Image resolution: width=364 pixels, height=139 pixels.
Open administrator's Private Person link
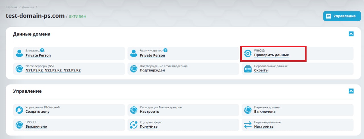152,55
